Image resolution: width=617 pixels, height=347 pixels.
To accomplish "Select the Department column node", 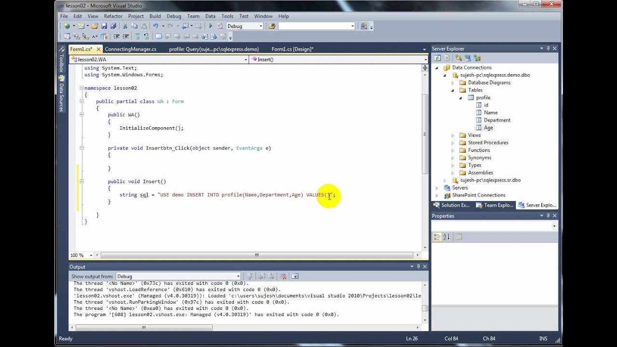I will click(x=497, y=120).
